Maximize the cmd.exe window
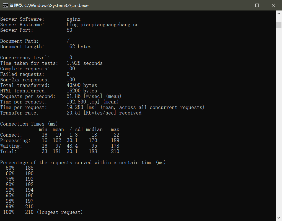Viewport: 282px width, 221px height. [x=257, y=5]
